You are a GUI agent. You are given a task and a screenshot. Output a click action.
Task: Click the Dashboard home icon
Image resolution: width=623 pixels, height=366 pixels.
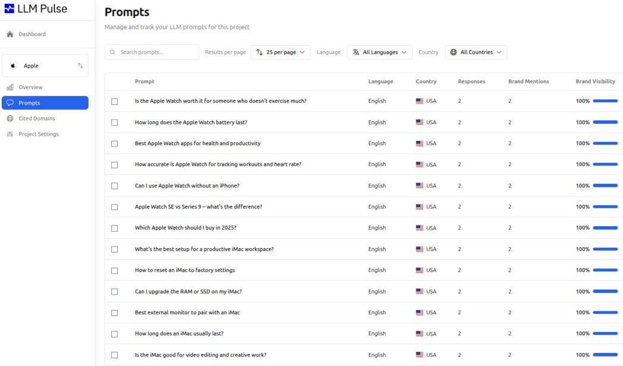click(10, 34)
